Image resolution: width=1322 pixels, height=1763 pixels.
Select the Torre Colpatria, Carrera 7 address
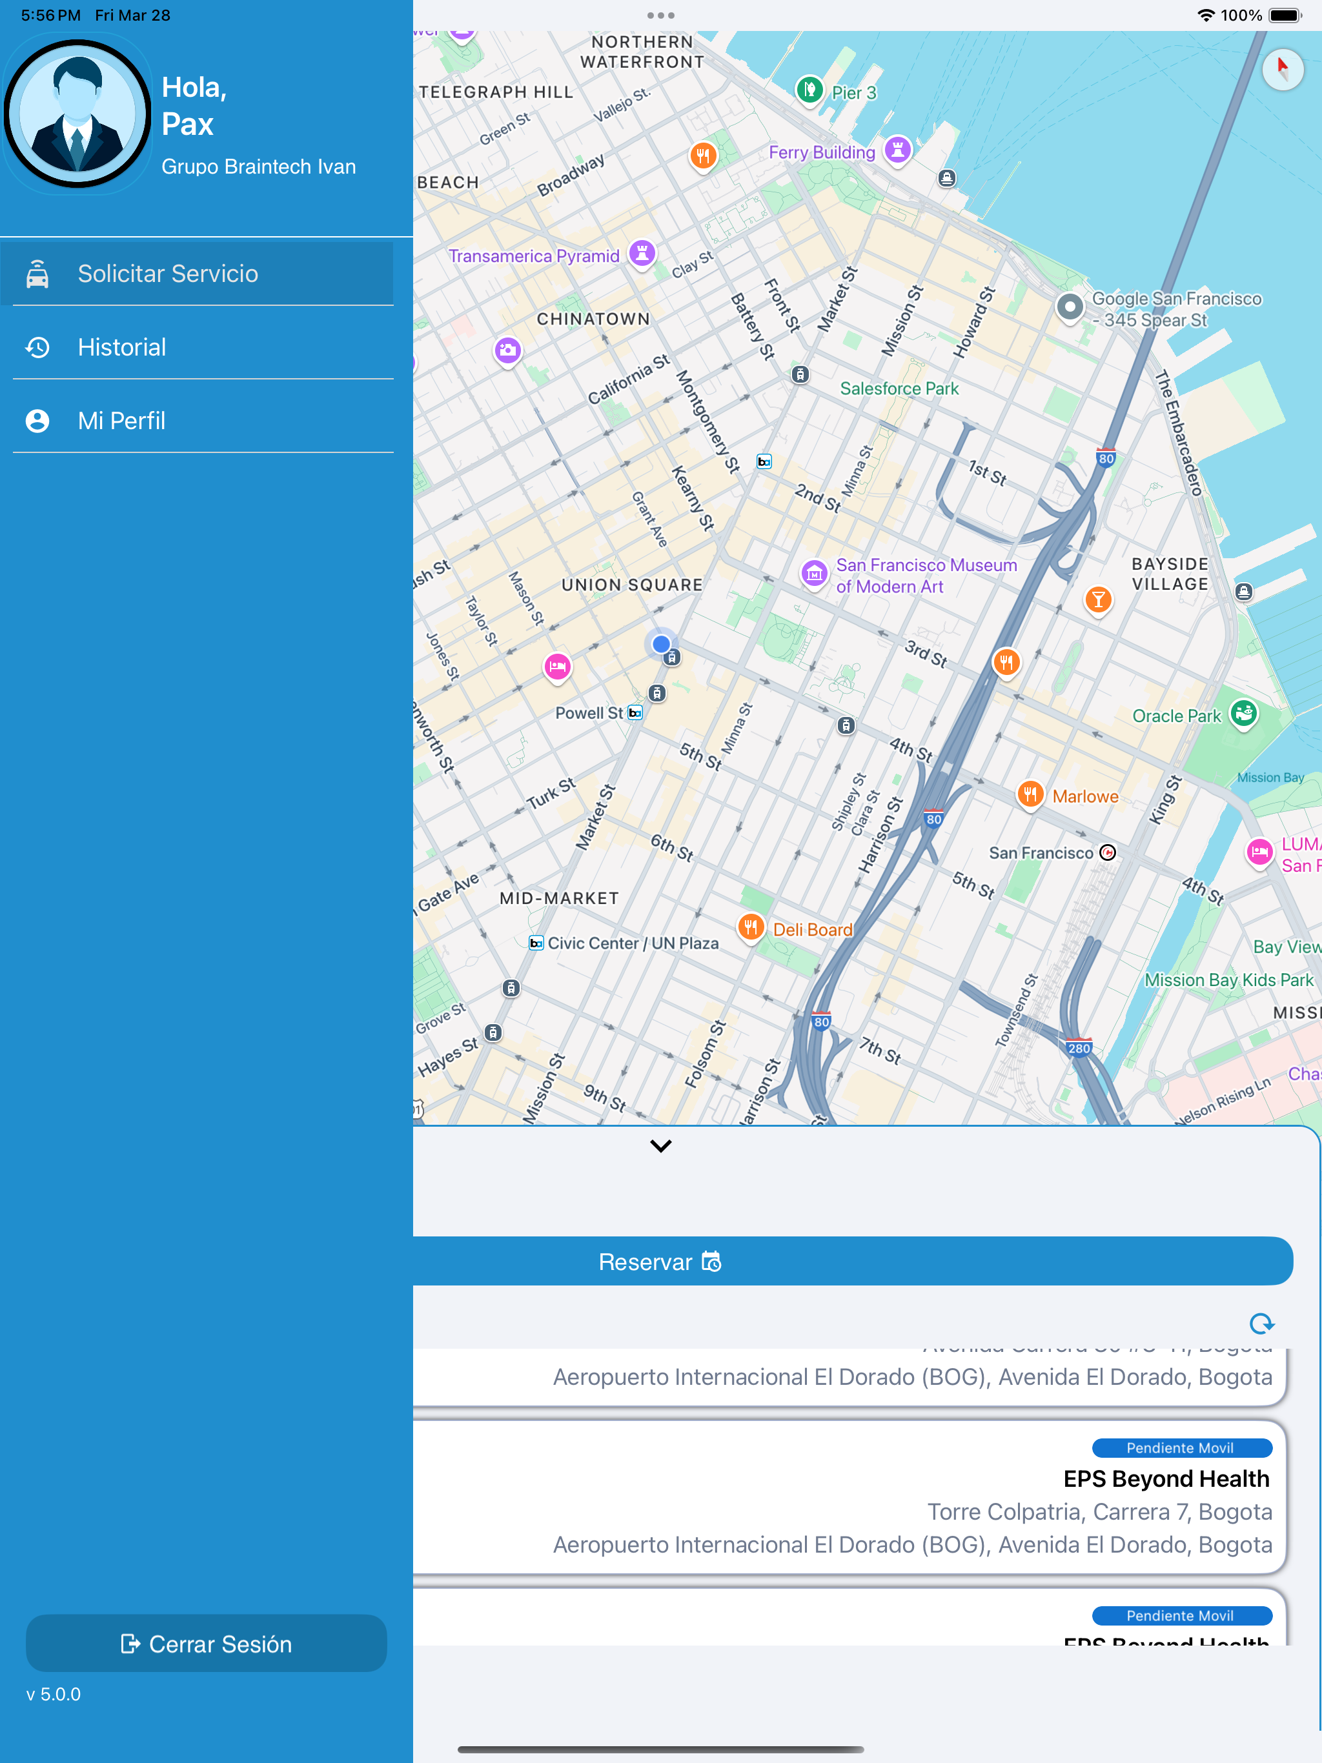point(1099,1512)
